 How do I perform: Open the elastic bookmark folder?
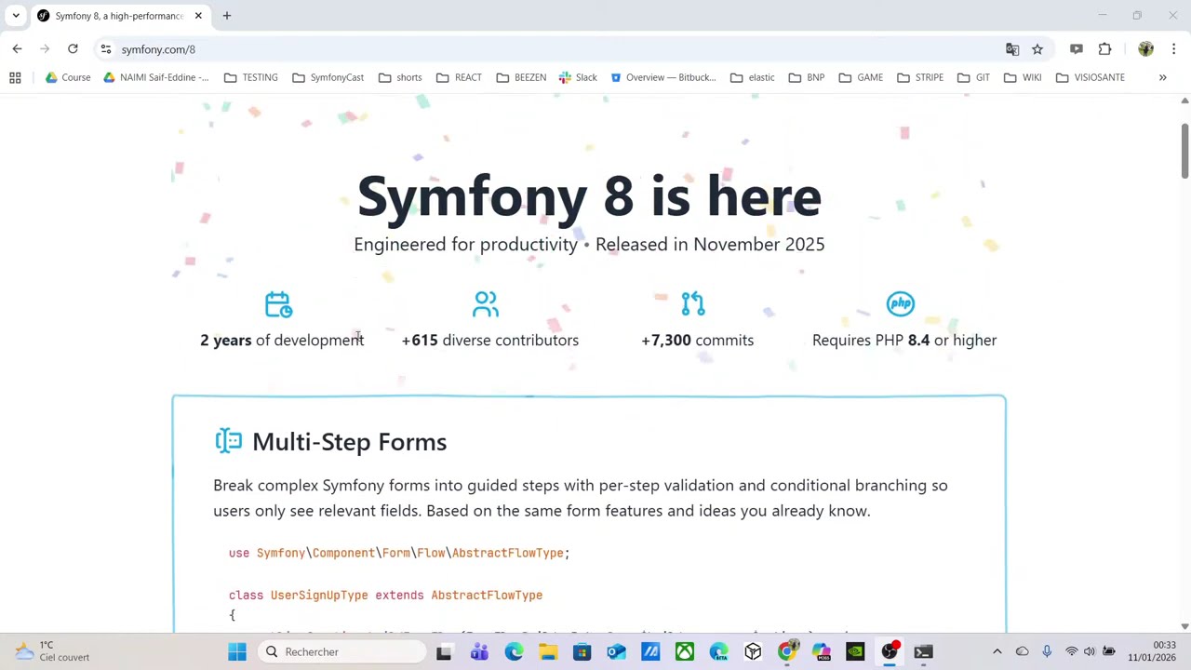click(753, 77)
